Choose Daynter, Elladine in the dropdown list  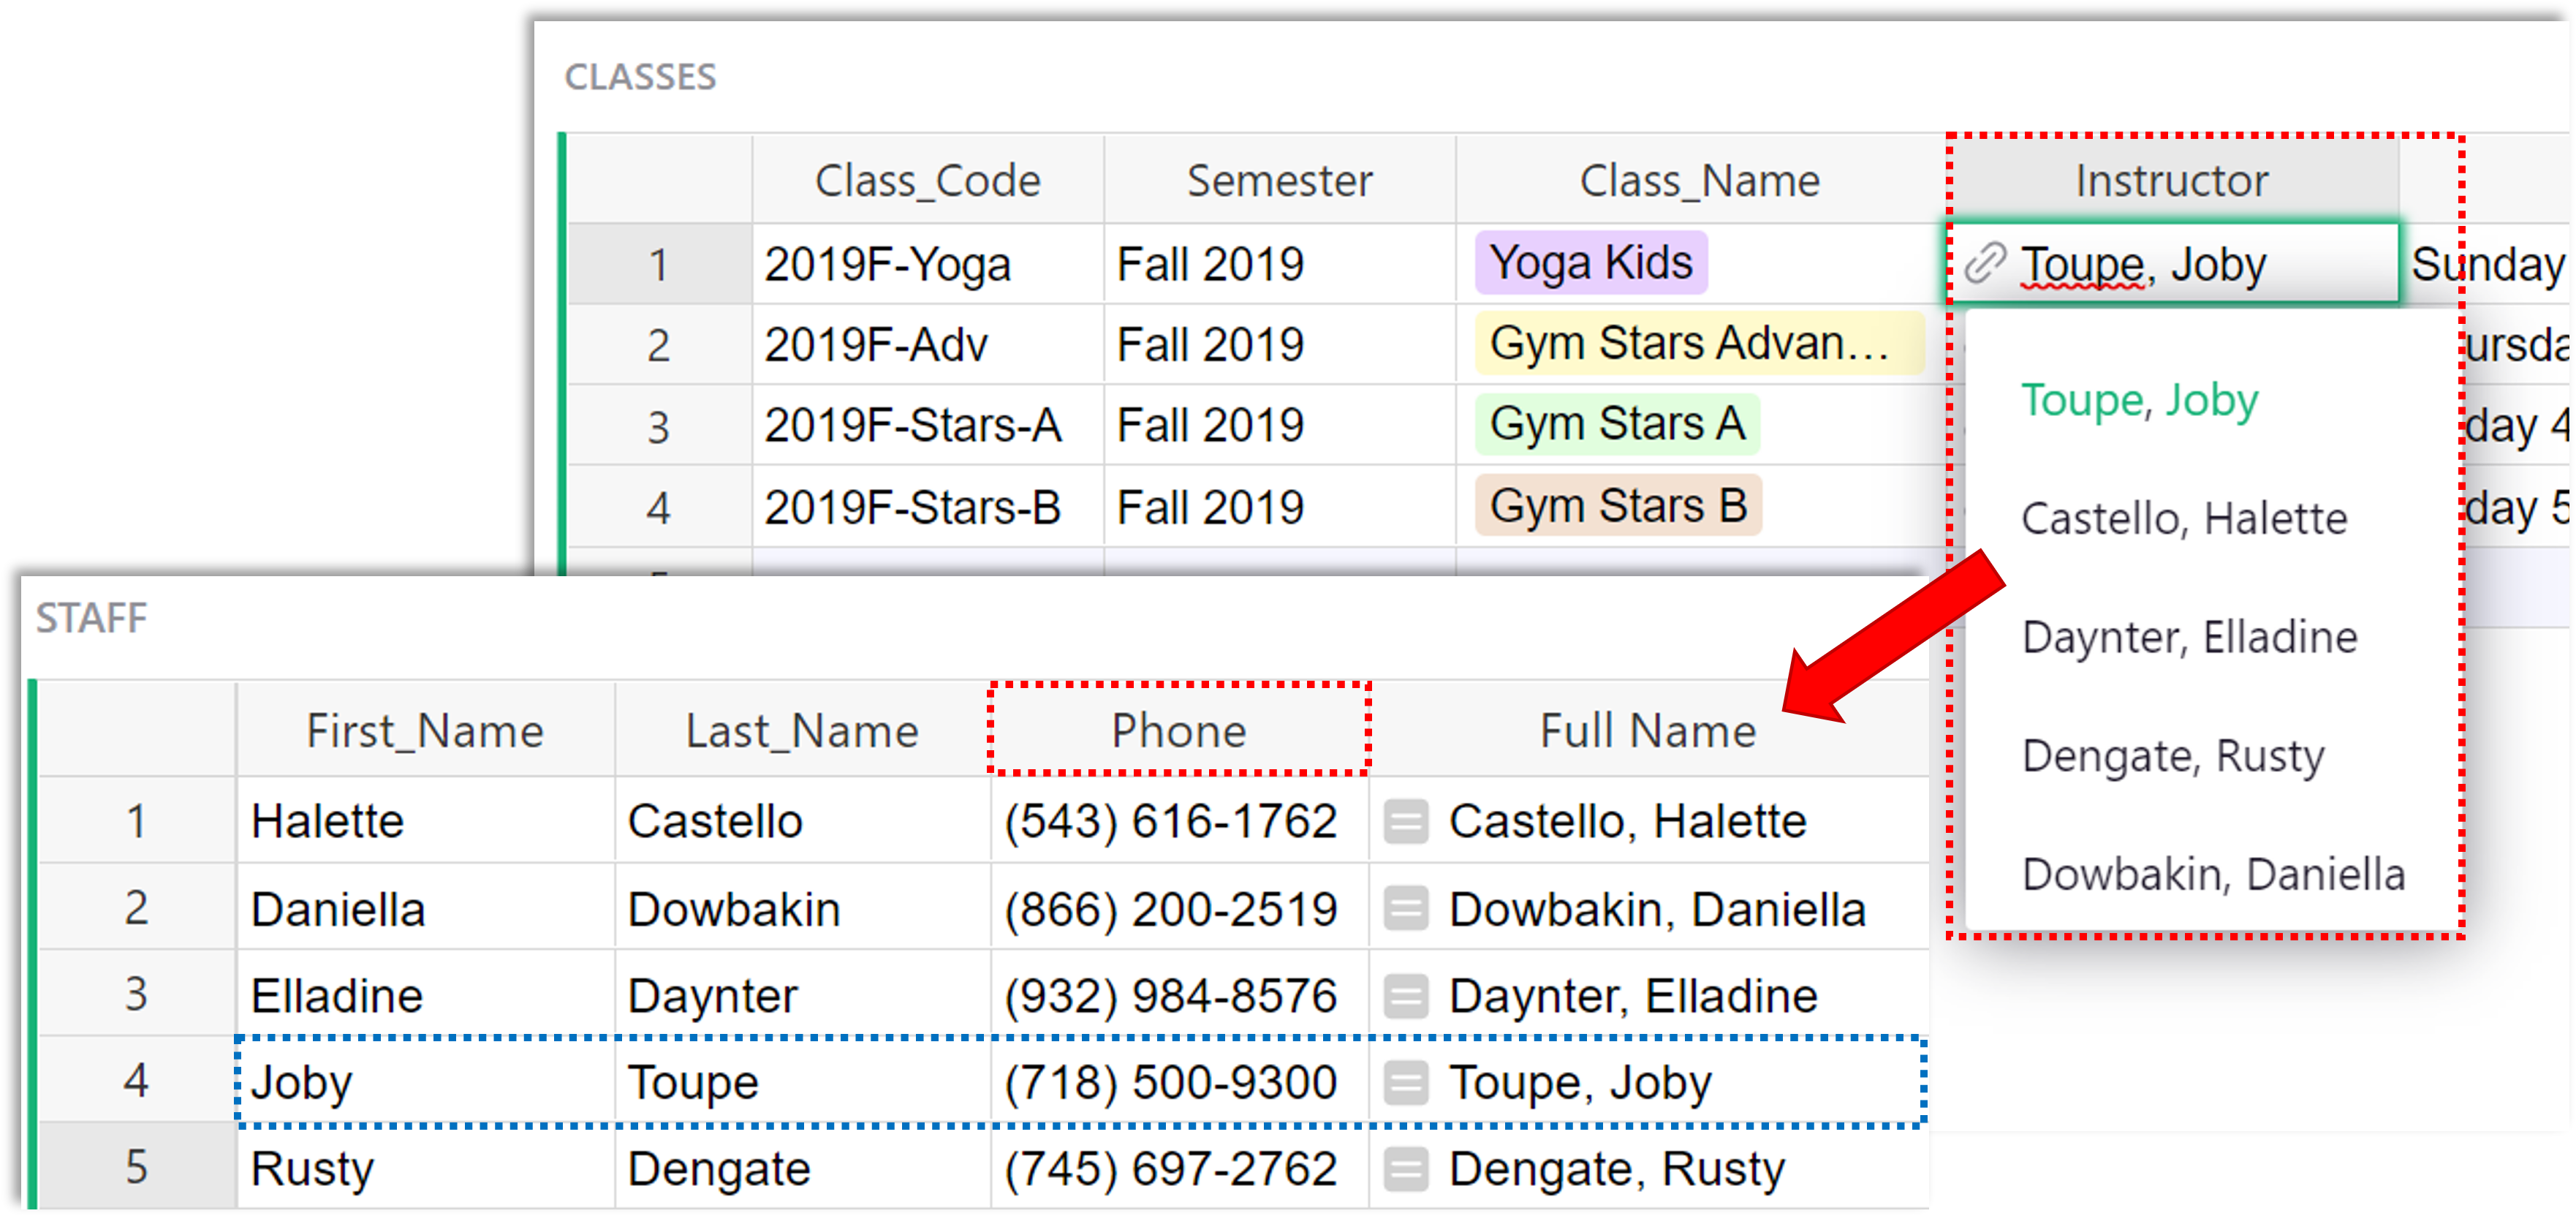[x=2189, y=637]
